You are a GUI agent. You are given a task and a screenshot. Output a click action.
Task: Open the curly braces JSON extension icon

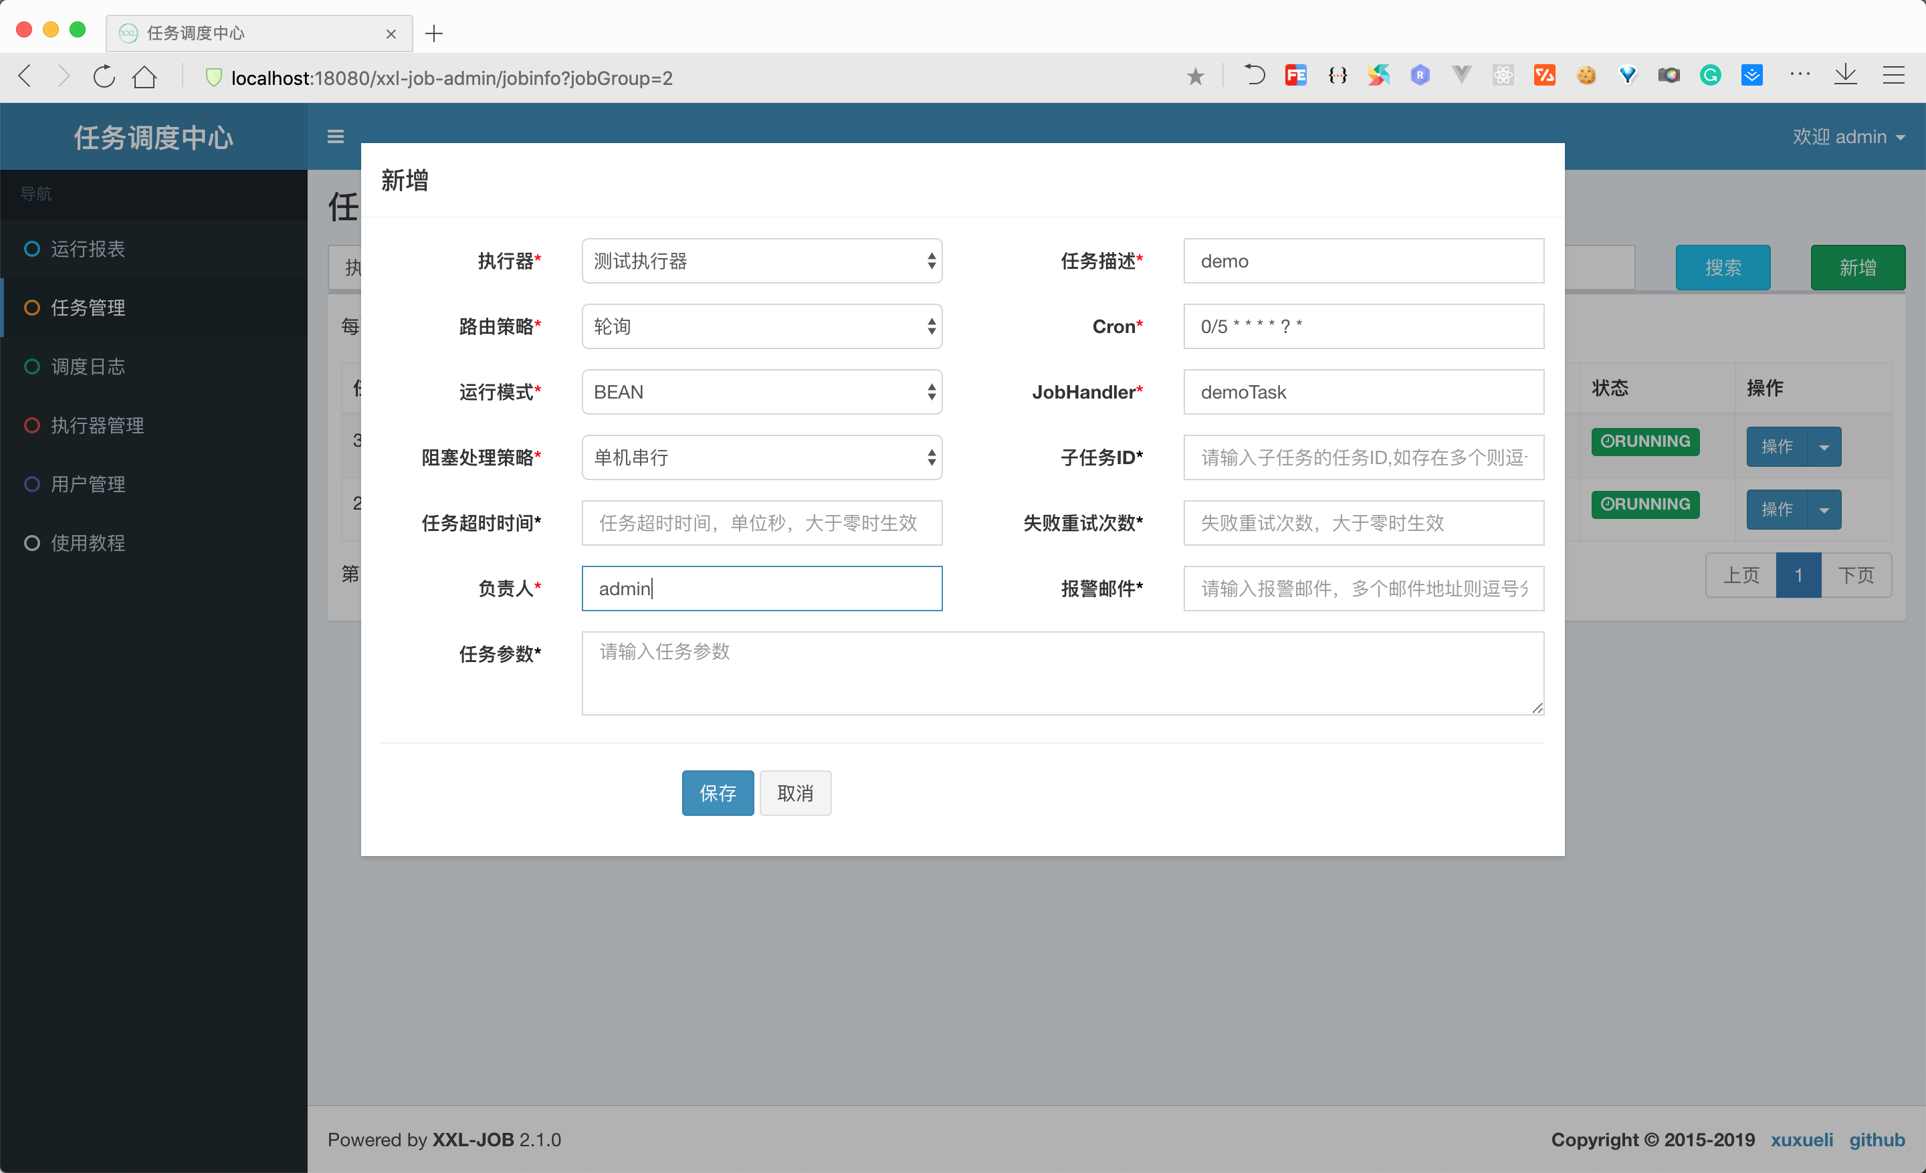[x=1337, y=75]
